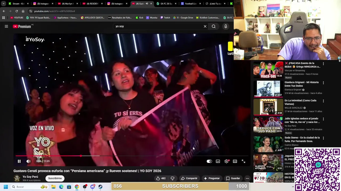Open options for Julio Iglesias video
This screenshot has width=341, height=191.
[323, 119]
